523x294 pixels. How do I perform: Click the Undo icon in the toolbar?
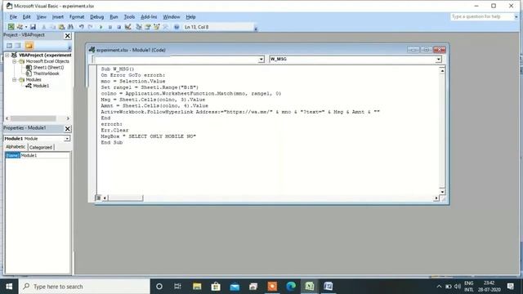coord(82,27)
